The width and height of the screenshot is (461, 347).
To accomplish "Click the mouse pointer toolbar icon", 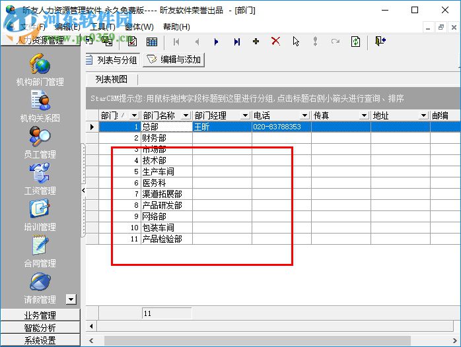I will pos(296,42).
